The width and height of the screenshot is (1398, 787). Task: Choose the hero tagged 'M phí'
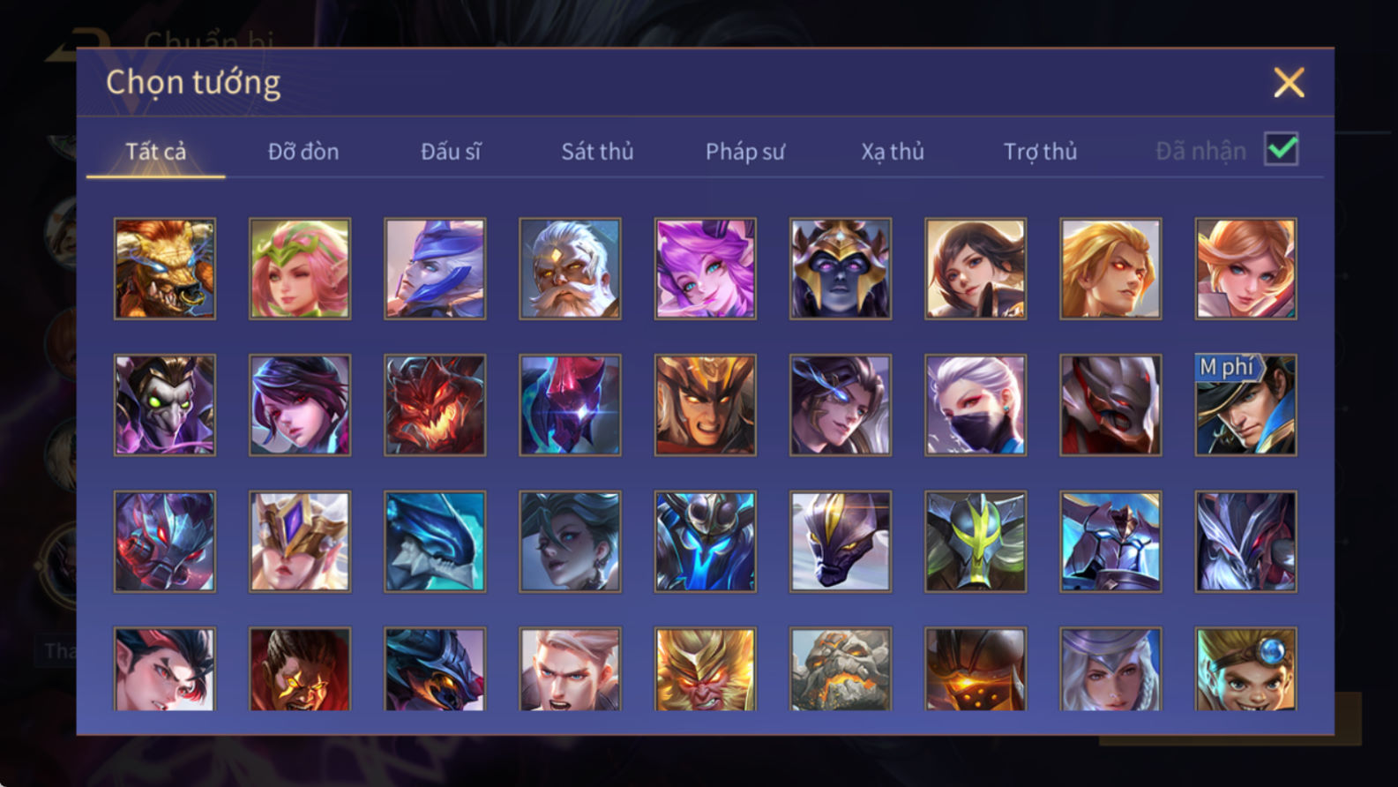pyautogui.click(x=1245, y=405)
